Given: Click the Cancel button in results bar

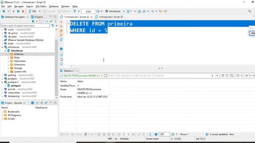Looking at the screenshot, I should click(76, 134).
